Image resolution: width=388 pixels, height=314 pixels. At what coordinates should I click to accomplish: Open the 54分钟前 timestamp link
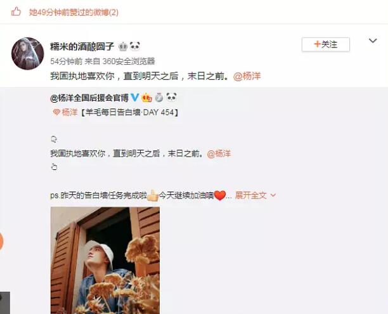(67, 61)
